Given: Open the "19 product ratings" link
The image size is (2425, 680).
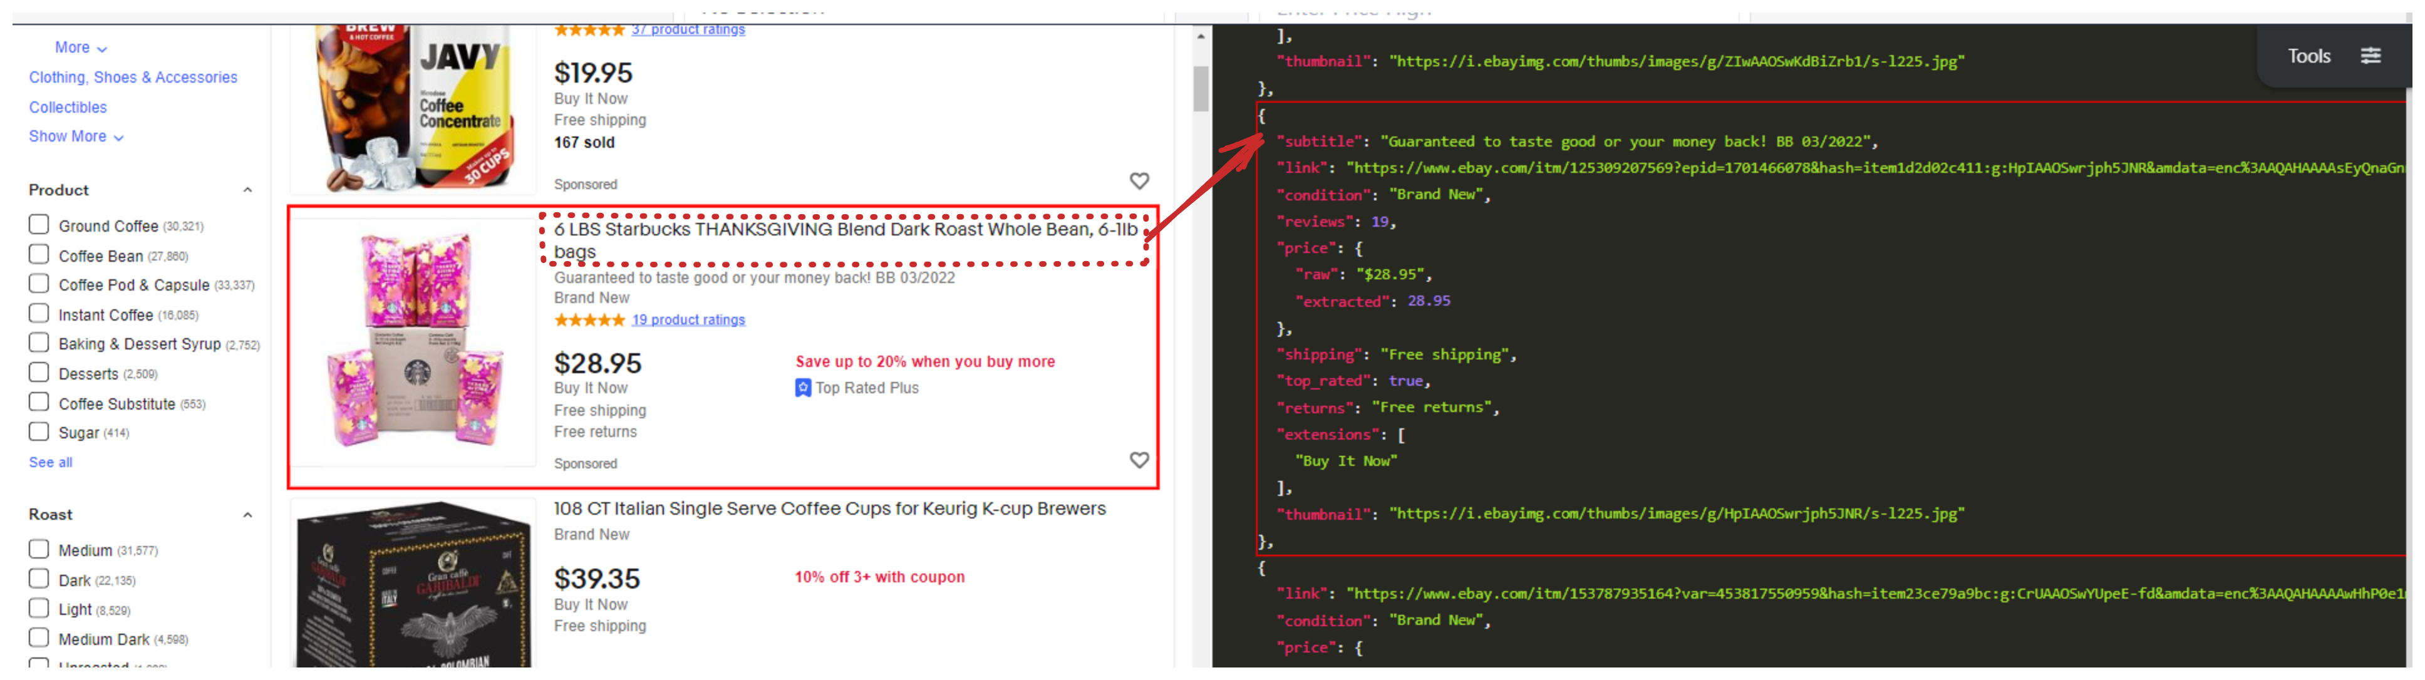Looking at the screenshot, I should coord(688,319).
